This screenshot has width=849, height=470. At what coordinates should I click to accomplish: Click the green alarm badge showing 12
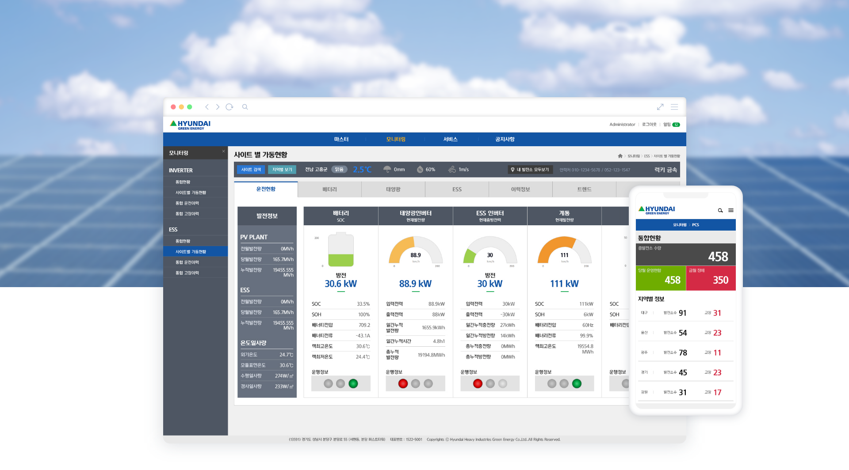click(676, 125)
